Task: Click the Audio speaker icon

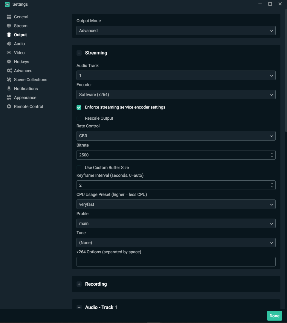Action: [x=9, y=44]
